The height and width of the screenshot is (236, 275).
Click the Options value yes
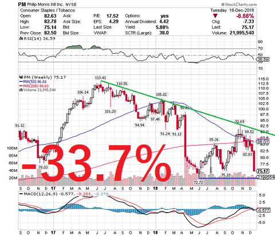[164, 16]
